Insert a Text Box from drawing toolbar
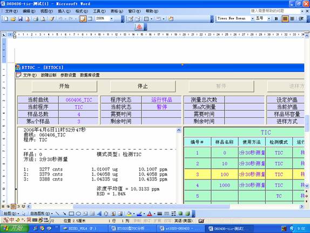Viewport: 310px width, 233px height. click(x=85, y=214)
